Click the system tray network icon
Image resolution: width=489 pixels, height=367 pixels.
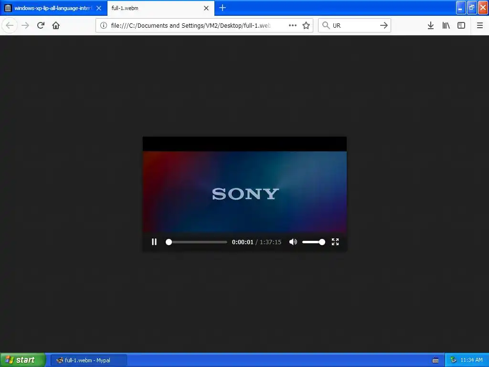(x=453, y=360)
